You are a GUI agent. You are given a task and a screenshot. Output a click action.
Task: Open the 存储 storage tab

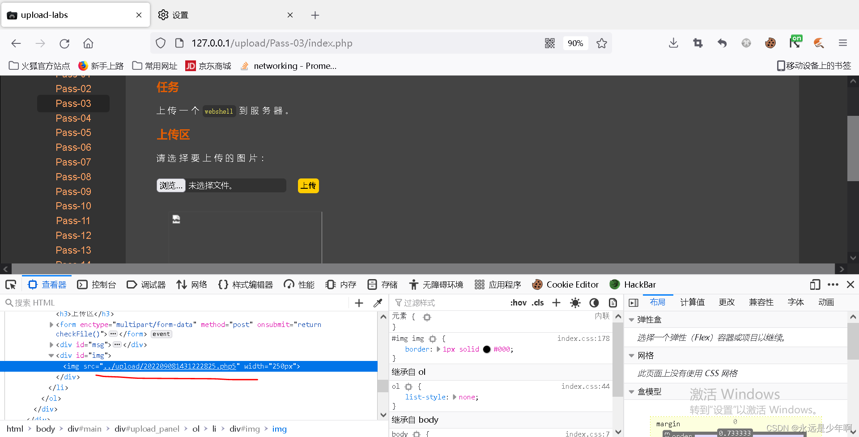[x=383, y=284]
